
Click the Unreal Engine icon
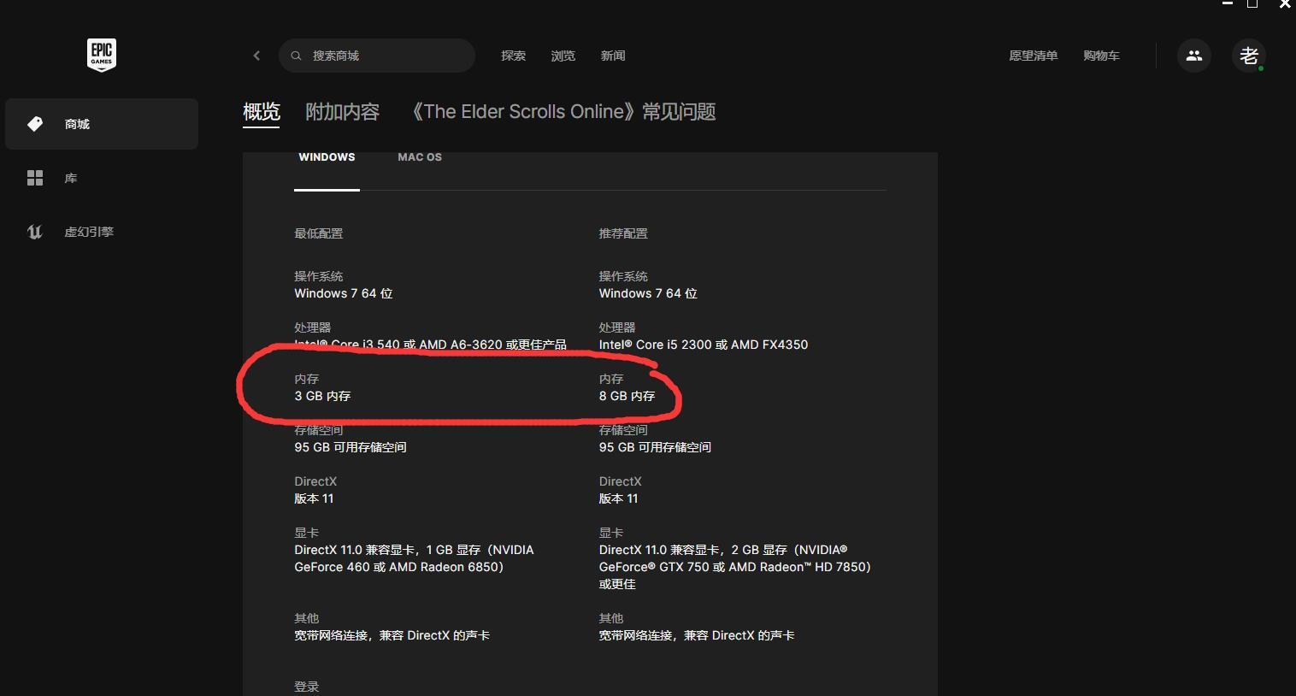35,232
